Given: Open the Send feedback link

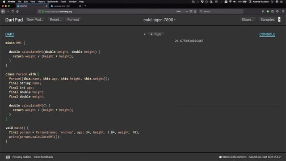Looking at the screenshot, I should (43, 157).
